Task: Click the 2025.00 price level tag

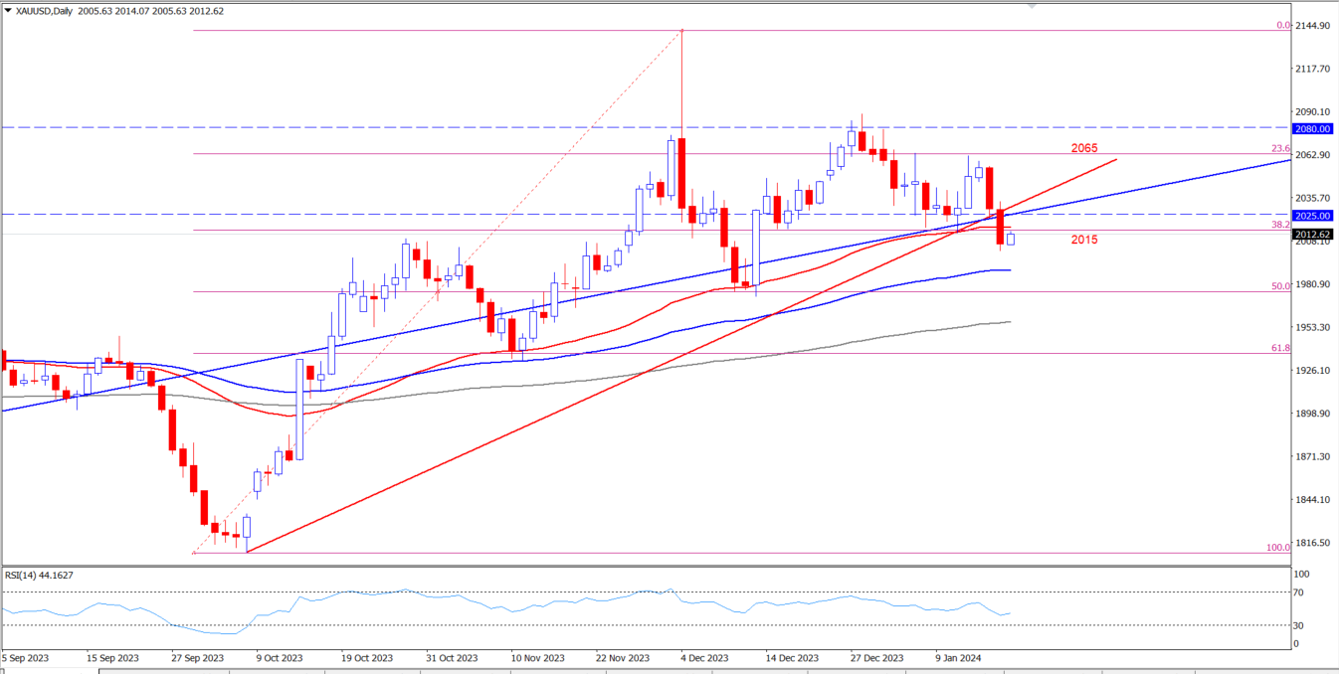Action: (1314, 215)
